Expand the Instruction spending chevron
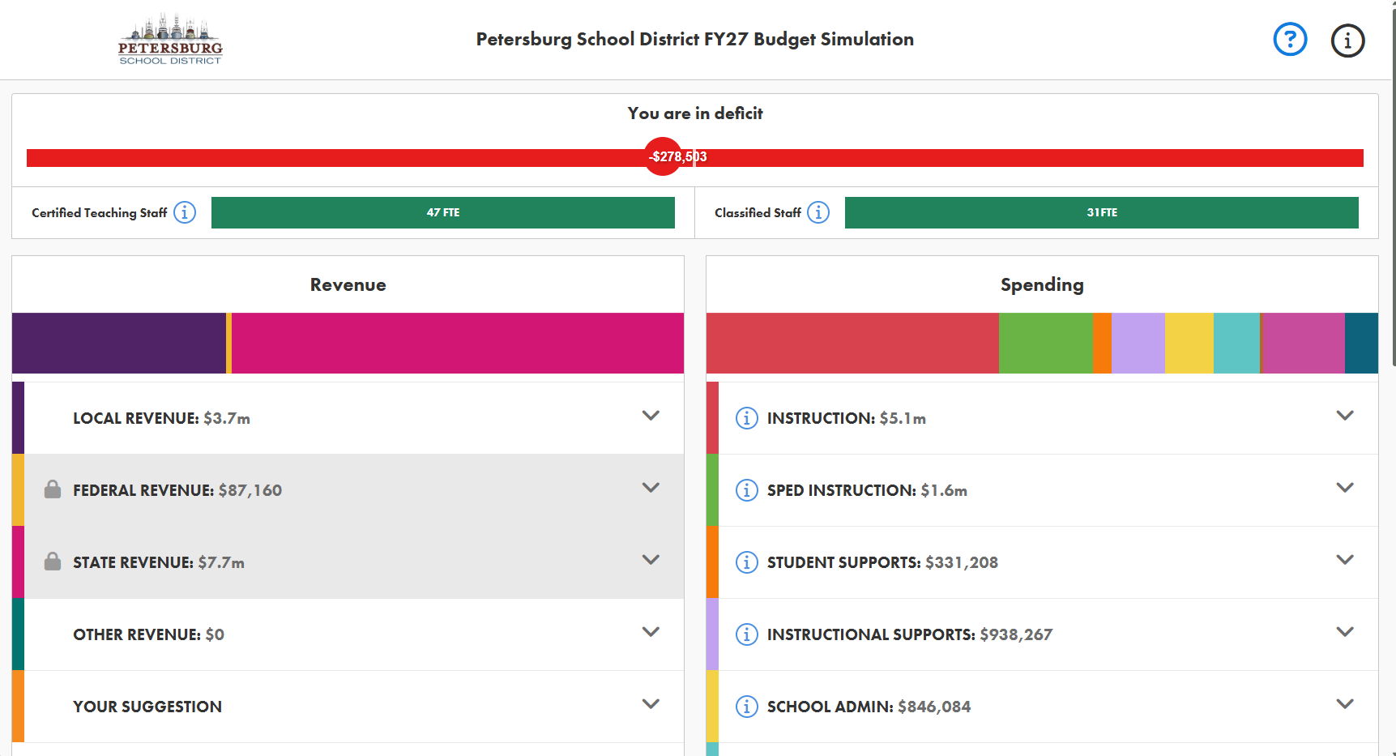 point(1344,416)
